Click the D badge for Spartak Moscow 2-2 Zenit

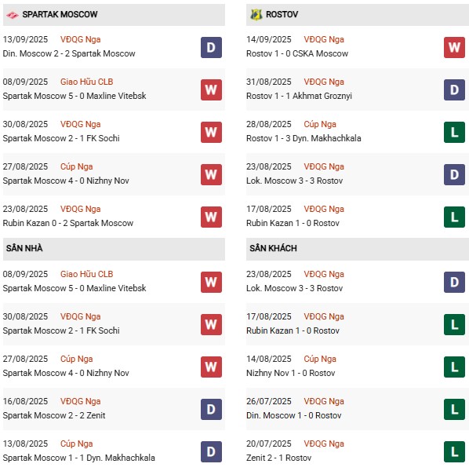click(x=211, y=409)
